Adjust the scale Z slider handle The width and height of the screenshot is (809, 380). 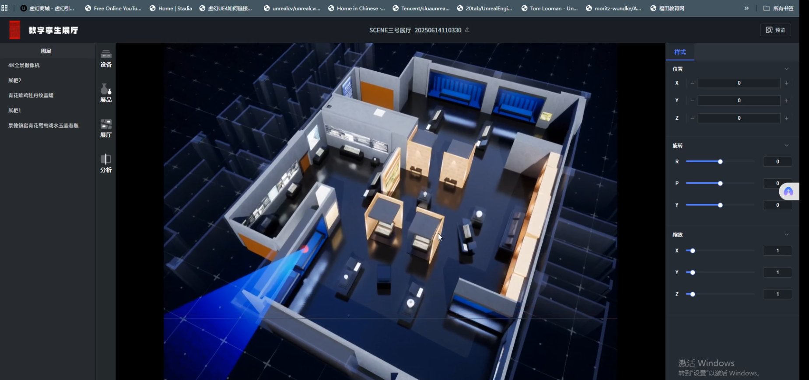693,294
